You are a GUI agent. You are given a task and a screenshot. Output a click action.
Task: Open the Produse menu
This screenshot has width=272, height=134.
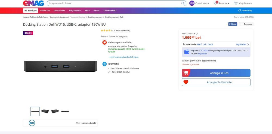(30, 11)
